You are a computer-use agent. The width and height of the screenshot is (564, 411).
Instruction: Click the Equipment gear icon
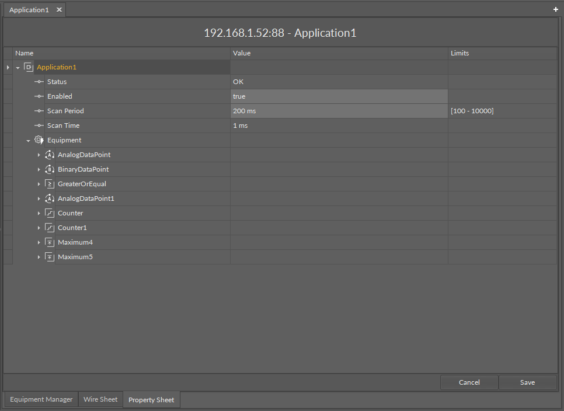pyautogui.click(x=39, y=140)
